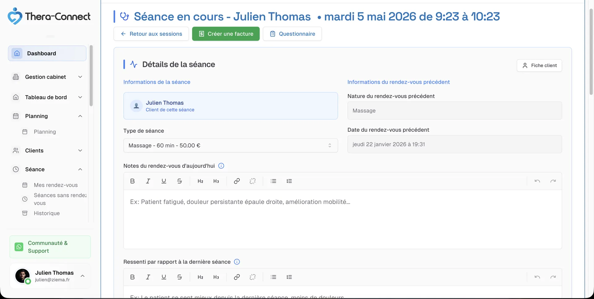Set H3 heading in the Ressenti editor

click(216, 277)
